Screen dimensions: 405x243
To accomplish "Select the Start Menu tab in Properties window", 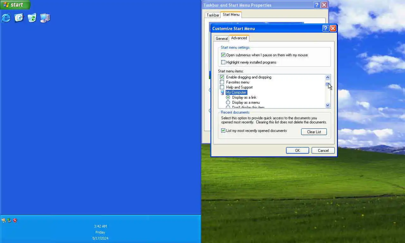I will (x=231, y=15).
